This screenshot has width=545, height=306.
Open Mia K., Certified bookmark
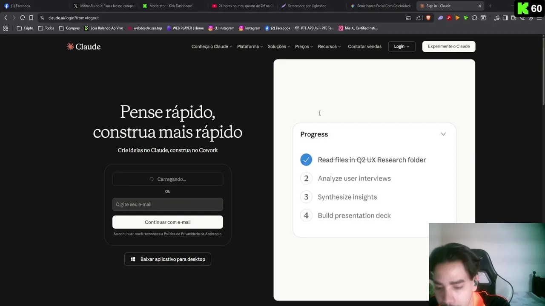[x=358, y=28]
